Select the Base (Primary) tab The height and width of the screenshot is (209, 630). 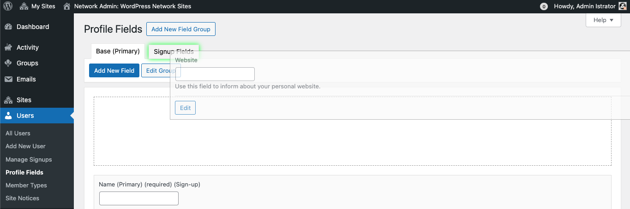click(118, 52)
